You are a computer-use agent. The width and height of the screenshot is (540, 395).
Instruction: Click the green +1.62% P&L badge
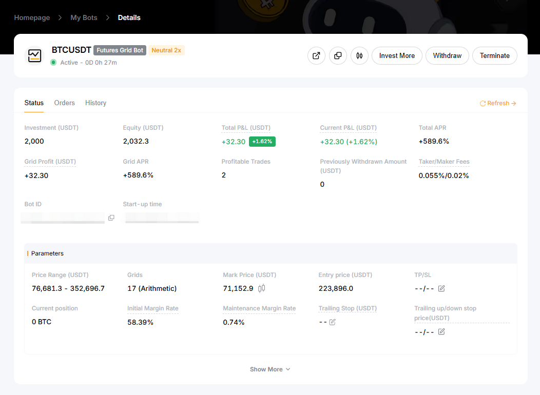click(x=262, y=142)
